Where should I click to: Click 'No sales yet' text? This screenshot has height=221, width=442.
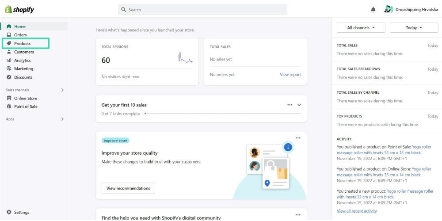221,60
